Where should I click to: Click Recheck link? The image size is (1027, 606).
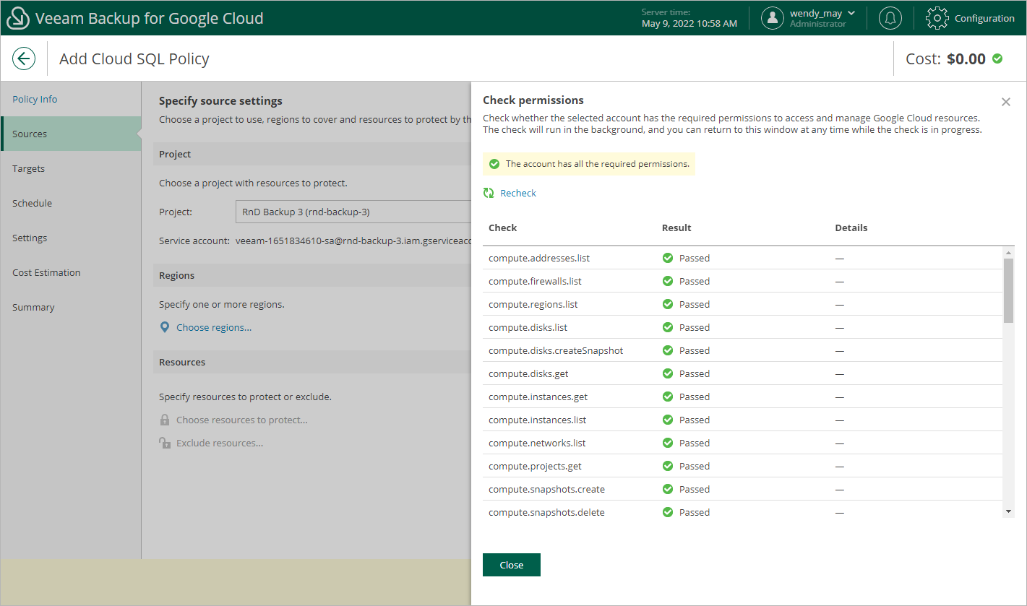point(518,193)
